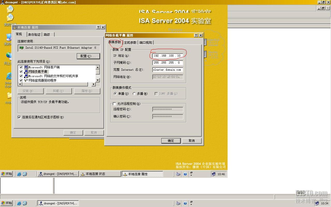The image size is (331, 207).
Task: Uncheck the Microsoft 网络客户端 checkbox
Action: tap(21, 67)
